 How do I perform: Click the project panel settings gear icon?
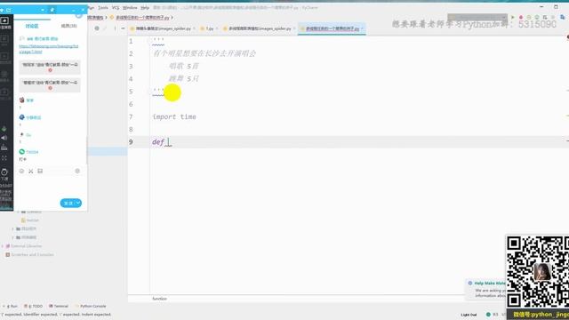click(97, 28)
